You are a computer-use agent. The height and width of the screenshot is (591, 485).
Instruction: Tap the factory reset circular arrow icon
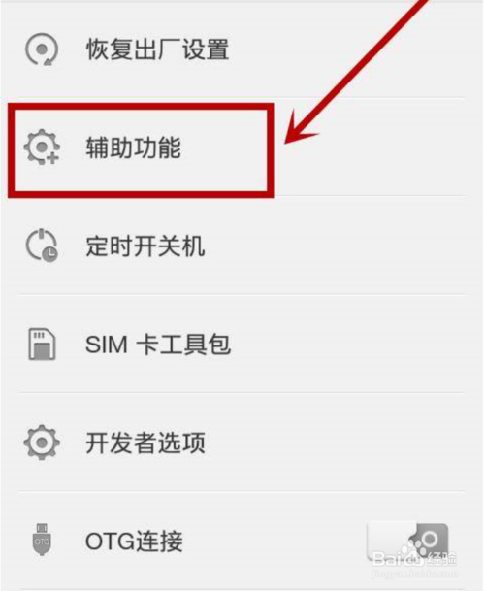click(42, 49)
